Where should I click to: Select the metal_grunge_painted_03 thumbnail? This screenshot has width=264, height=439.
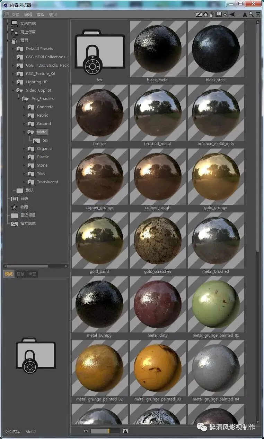(x=158, y=368)
